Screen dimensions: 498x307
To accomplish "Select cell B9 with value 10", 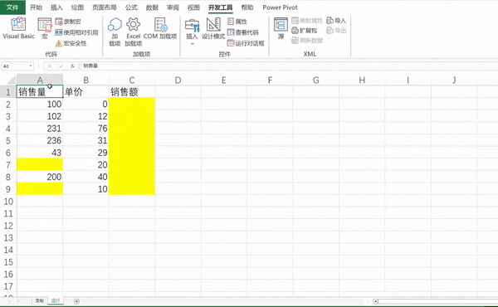I will 85,189.
